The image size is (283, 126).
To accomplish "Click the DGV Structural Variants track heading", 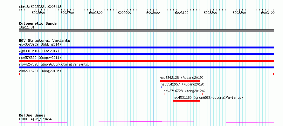I will 45,41.
